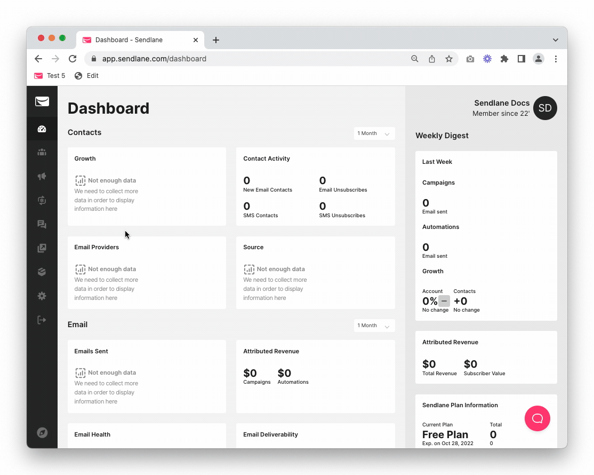This screenshot has width=594, height=475.
Task: Click the purple starburst extension icon
Action: 487,59
